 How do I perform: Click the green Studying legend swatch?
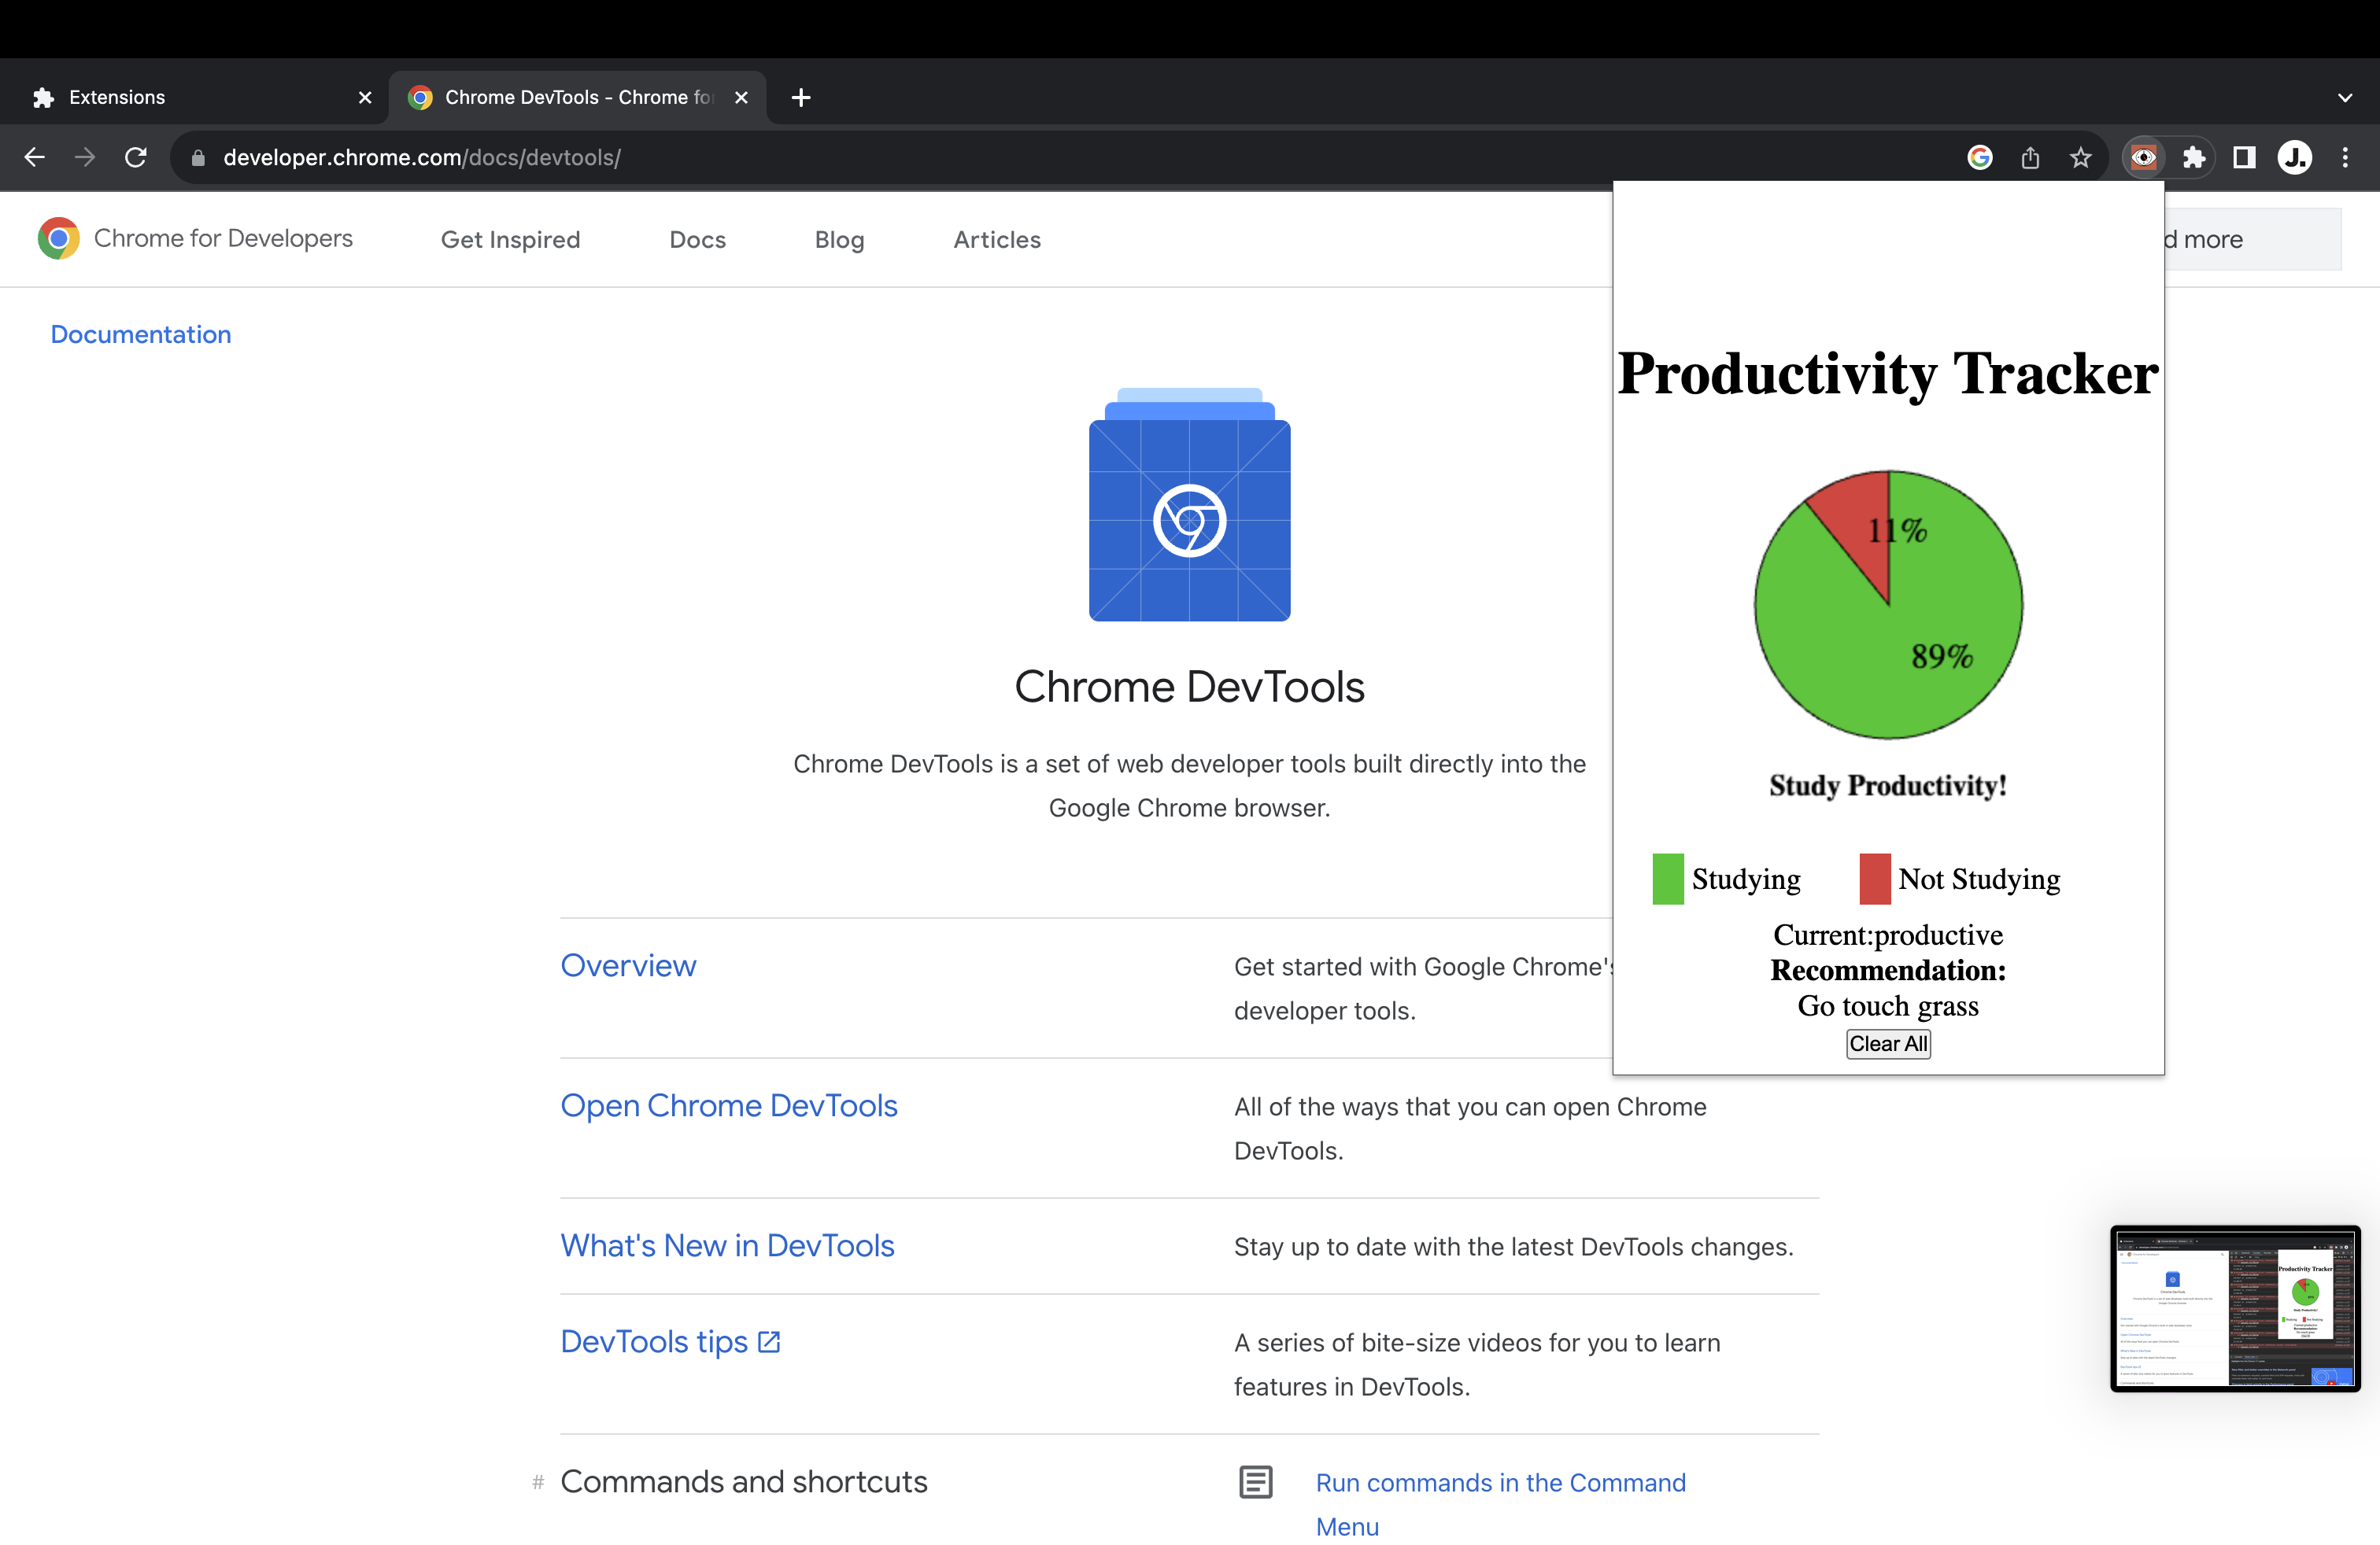[x=1667, y=879]
